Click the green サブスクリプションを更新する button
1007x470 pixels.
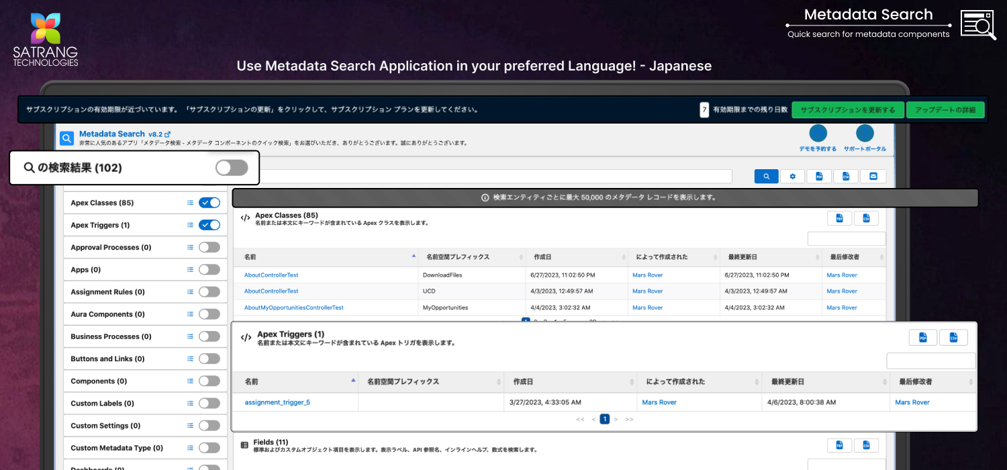tap(848, 109)
